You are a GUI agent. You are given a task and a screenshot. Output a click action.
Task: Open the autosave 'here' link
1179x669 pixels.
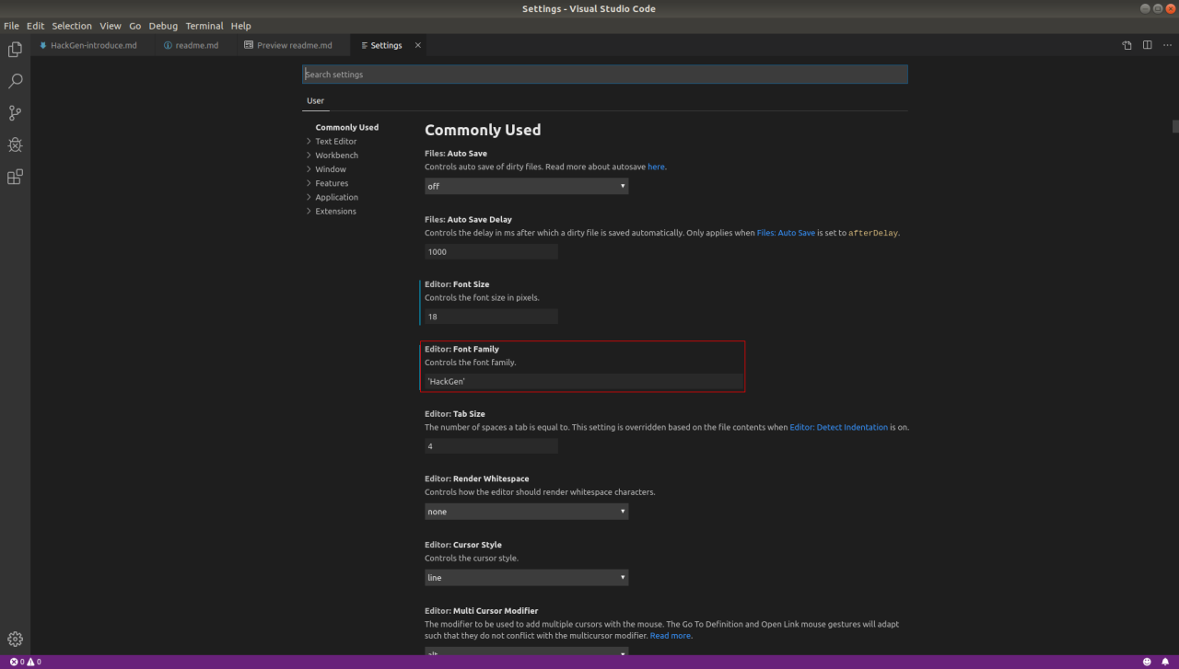[x=656, y=167]
